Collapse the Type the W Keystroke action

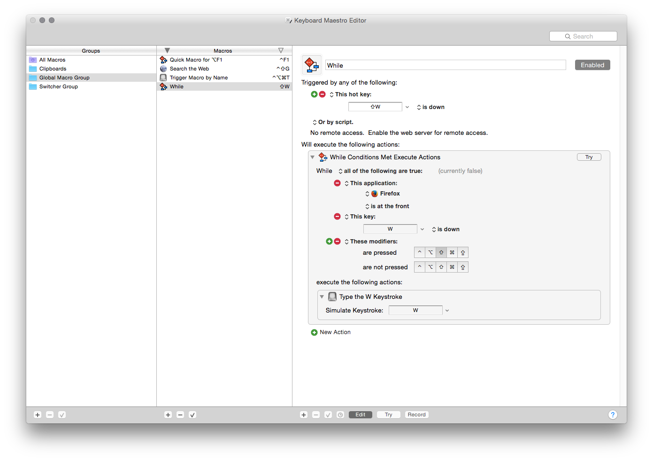click(x=322, y=297)
